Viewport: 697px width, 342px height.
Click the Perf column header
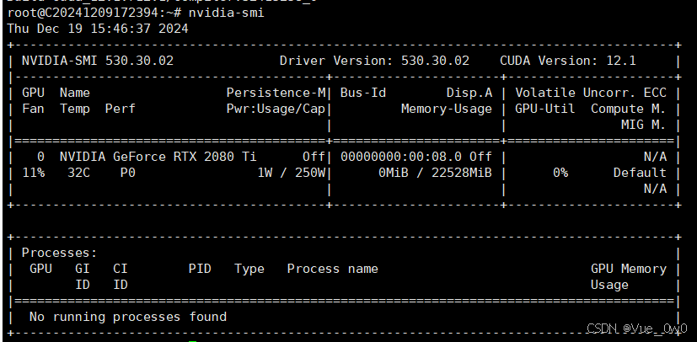click(x=120, y=109)
